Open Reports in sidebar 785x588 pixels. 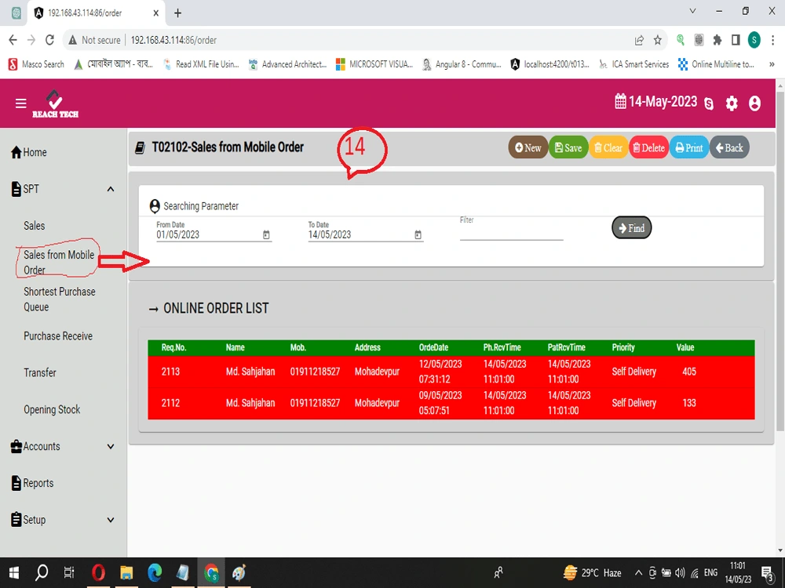(32, 483)
